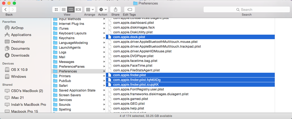
Task: Select com.apple.finder.plist.icujqKK file
Action: click(190, 85)
